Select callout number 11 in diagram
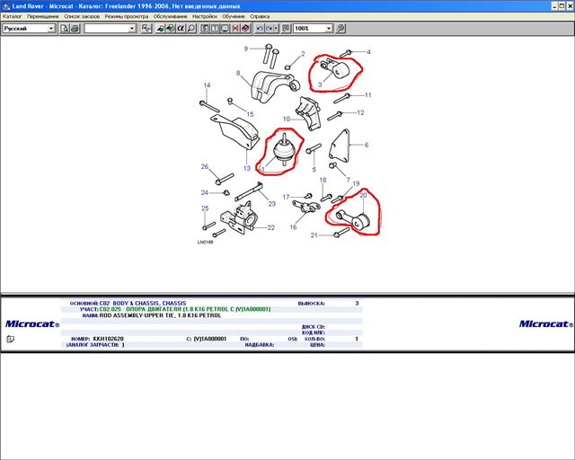 point(368,95)
